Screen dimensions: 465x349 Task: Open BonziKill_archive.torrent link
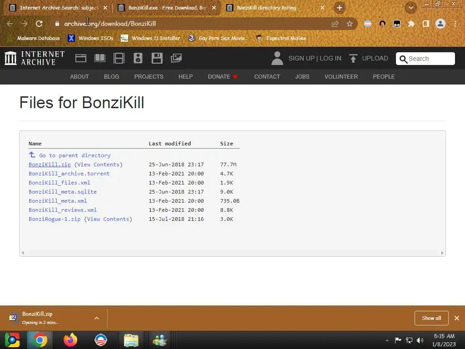69,174
